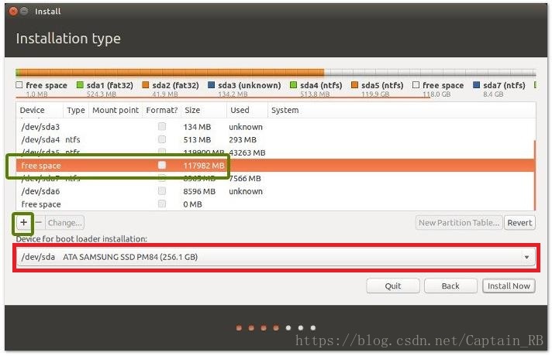The height and width of the screenshot is (356, 552).
Task: Toggle Format checkbox in 117982 MB free space row
Action: (x=162, y=165)
